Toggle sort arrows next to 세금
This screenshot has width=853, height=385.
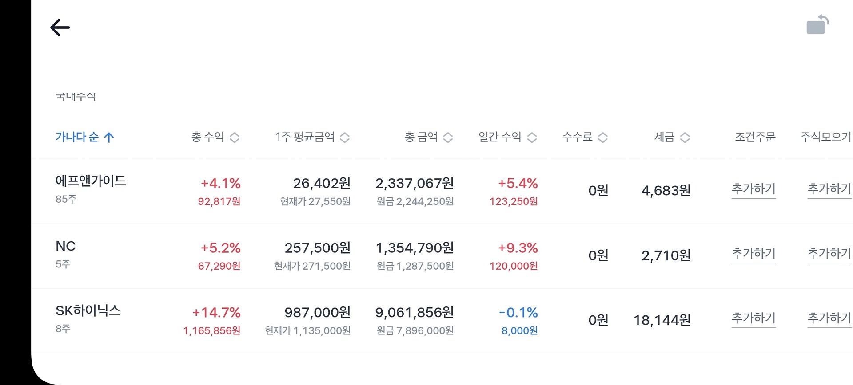[x=685, y=137]
